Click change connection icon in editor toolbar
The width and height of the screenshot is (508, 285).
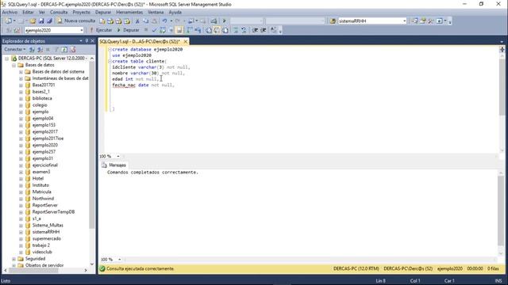[x=17, y=30]
